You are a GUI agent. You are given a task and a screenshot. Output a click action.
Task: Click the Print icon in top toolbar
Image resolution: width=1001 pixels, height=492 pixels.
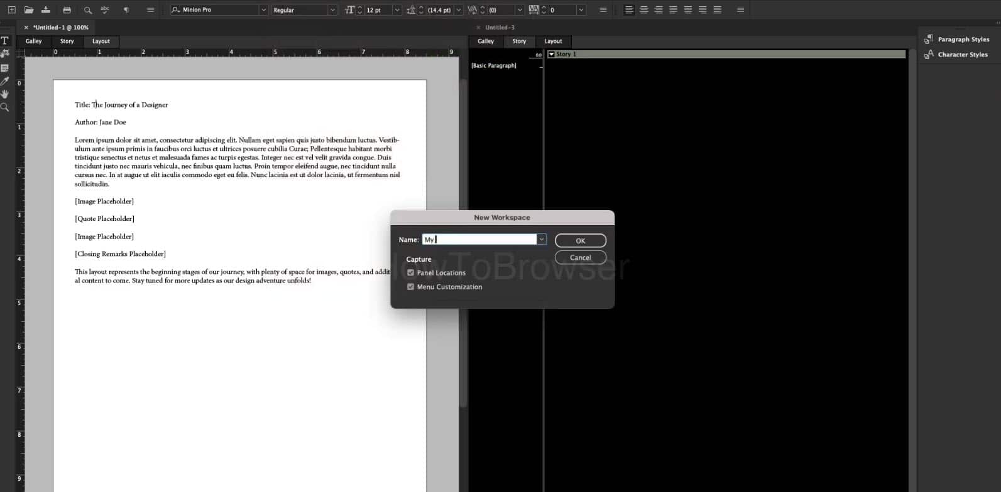(67, 10)
